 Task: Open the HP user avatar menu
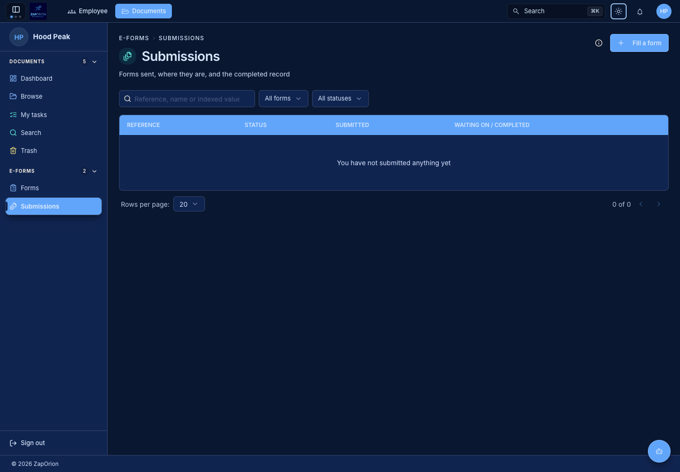(x=664, y=11)
